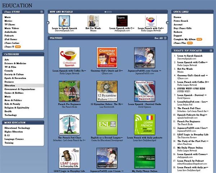
Task: Select Government & Organizations category
Action: click(x=20, y=89)
